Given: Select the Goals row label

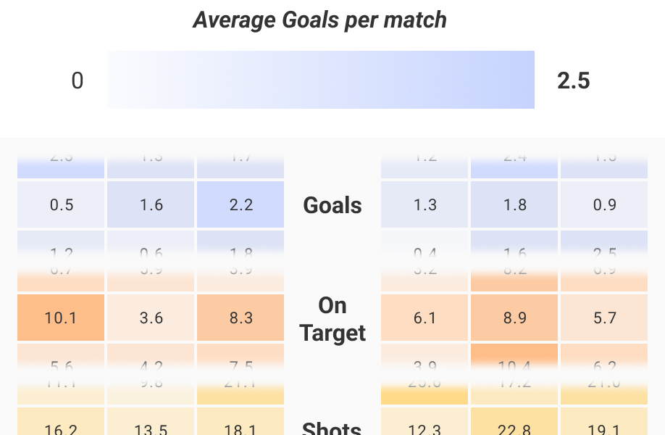Looking at the screenshot, I should tap(332, 205).
